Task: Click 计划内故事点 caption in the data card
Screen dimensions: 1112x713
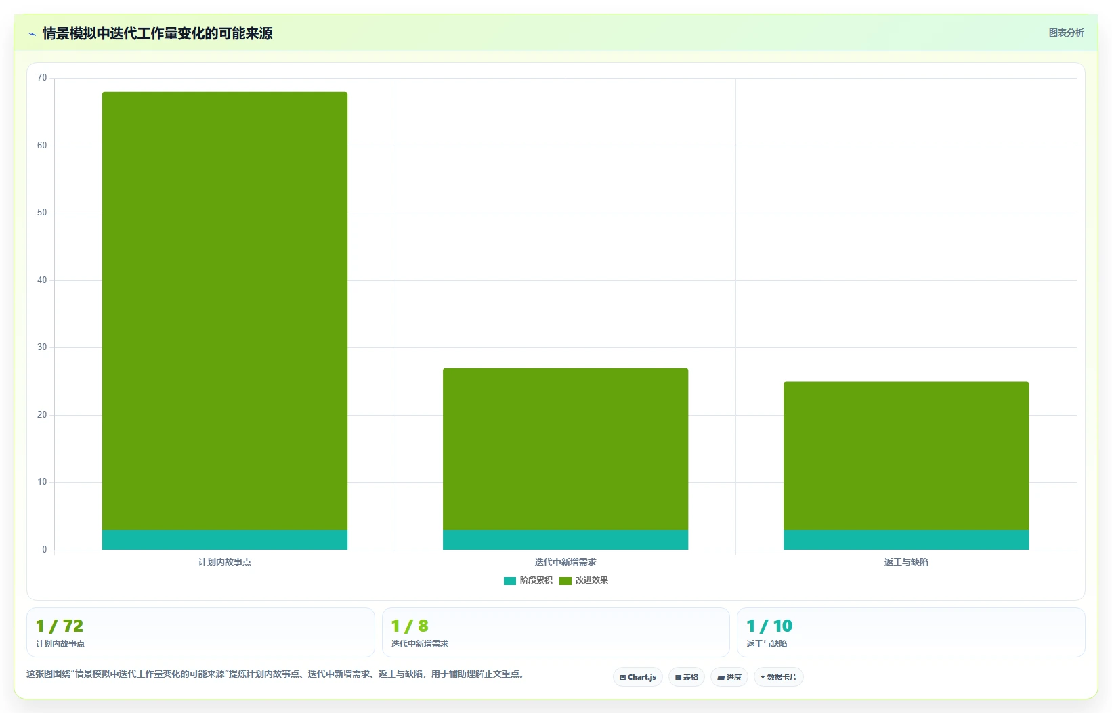Action: click(60, 644)
